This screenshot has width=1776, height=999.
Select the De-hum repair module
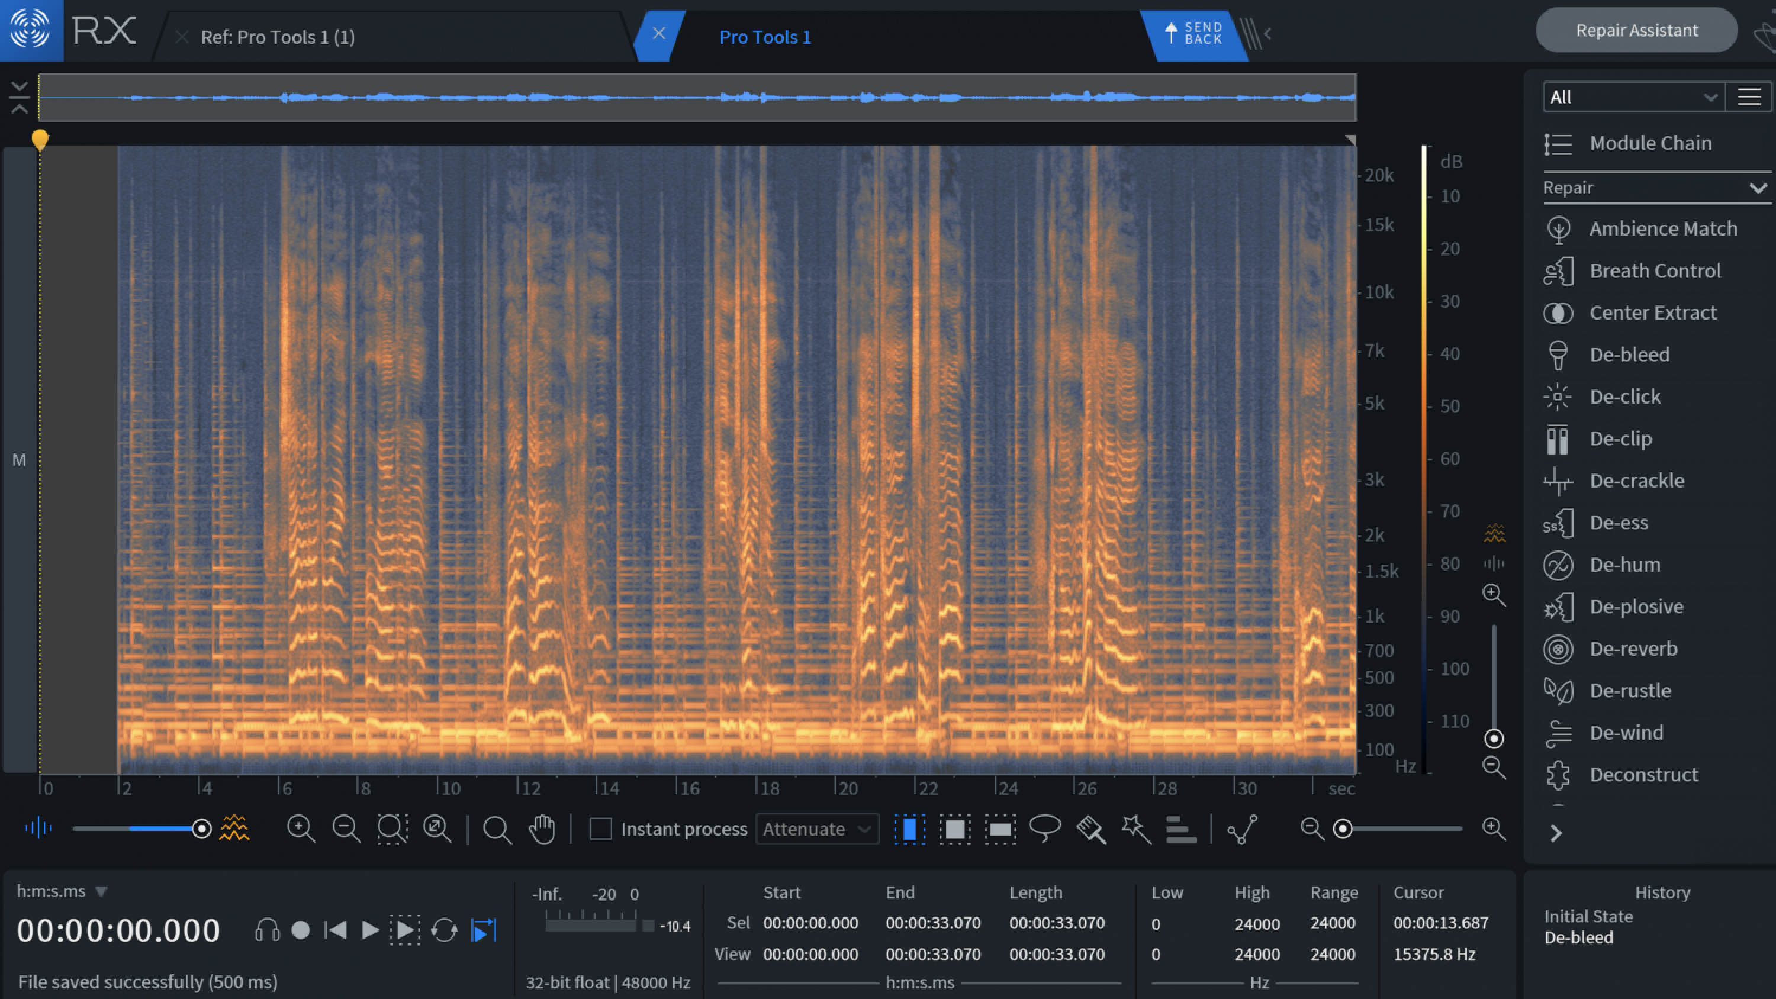[1623, 563]
